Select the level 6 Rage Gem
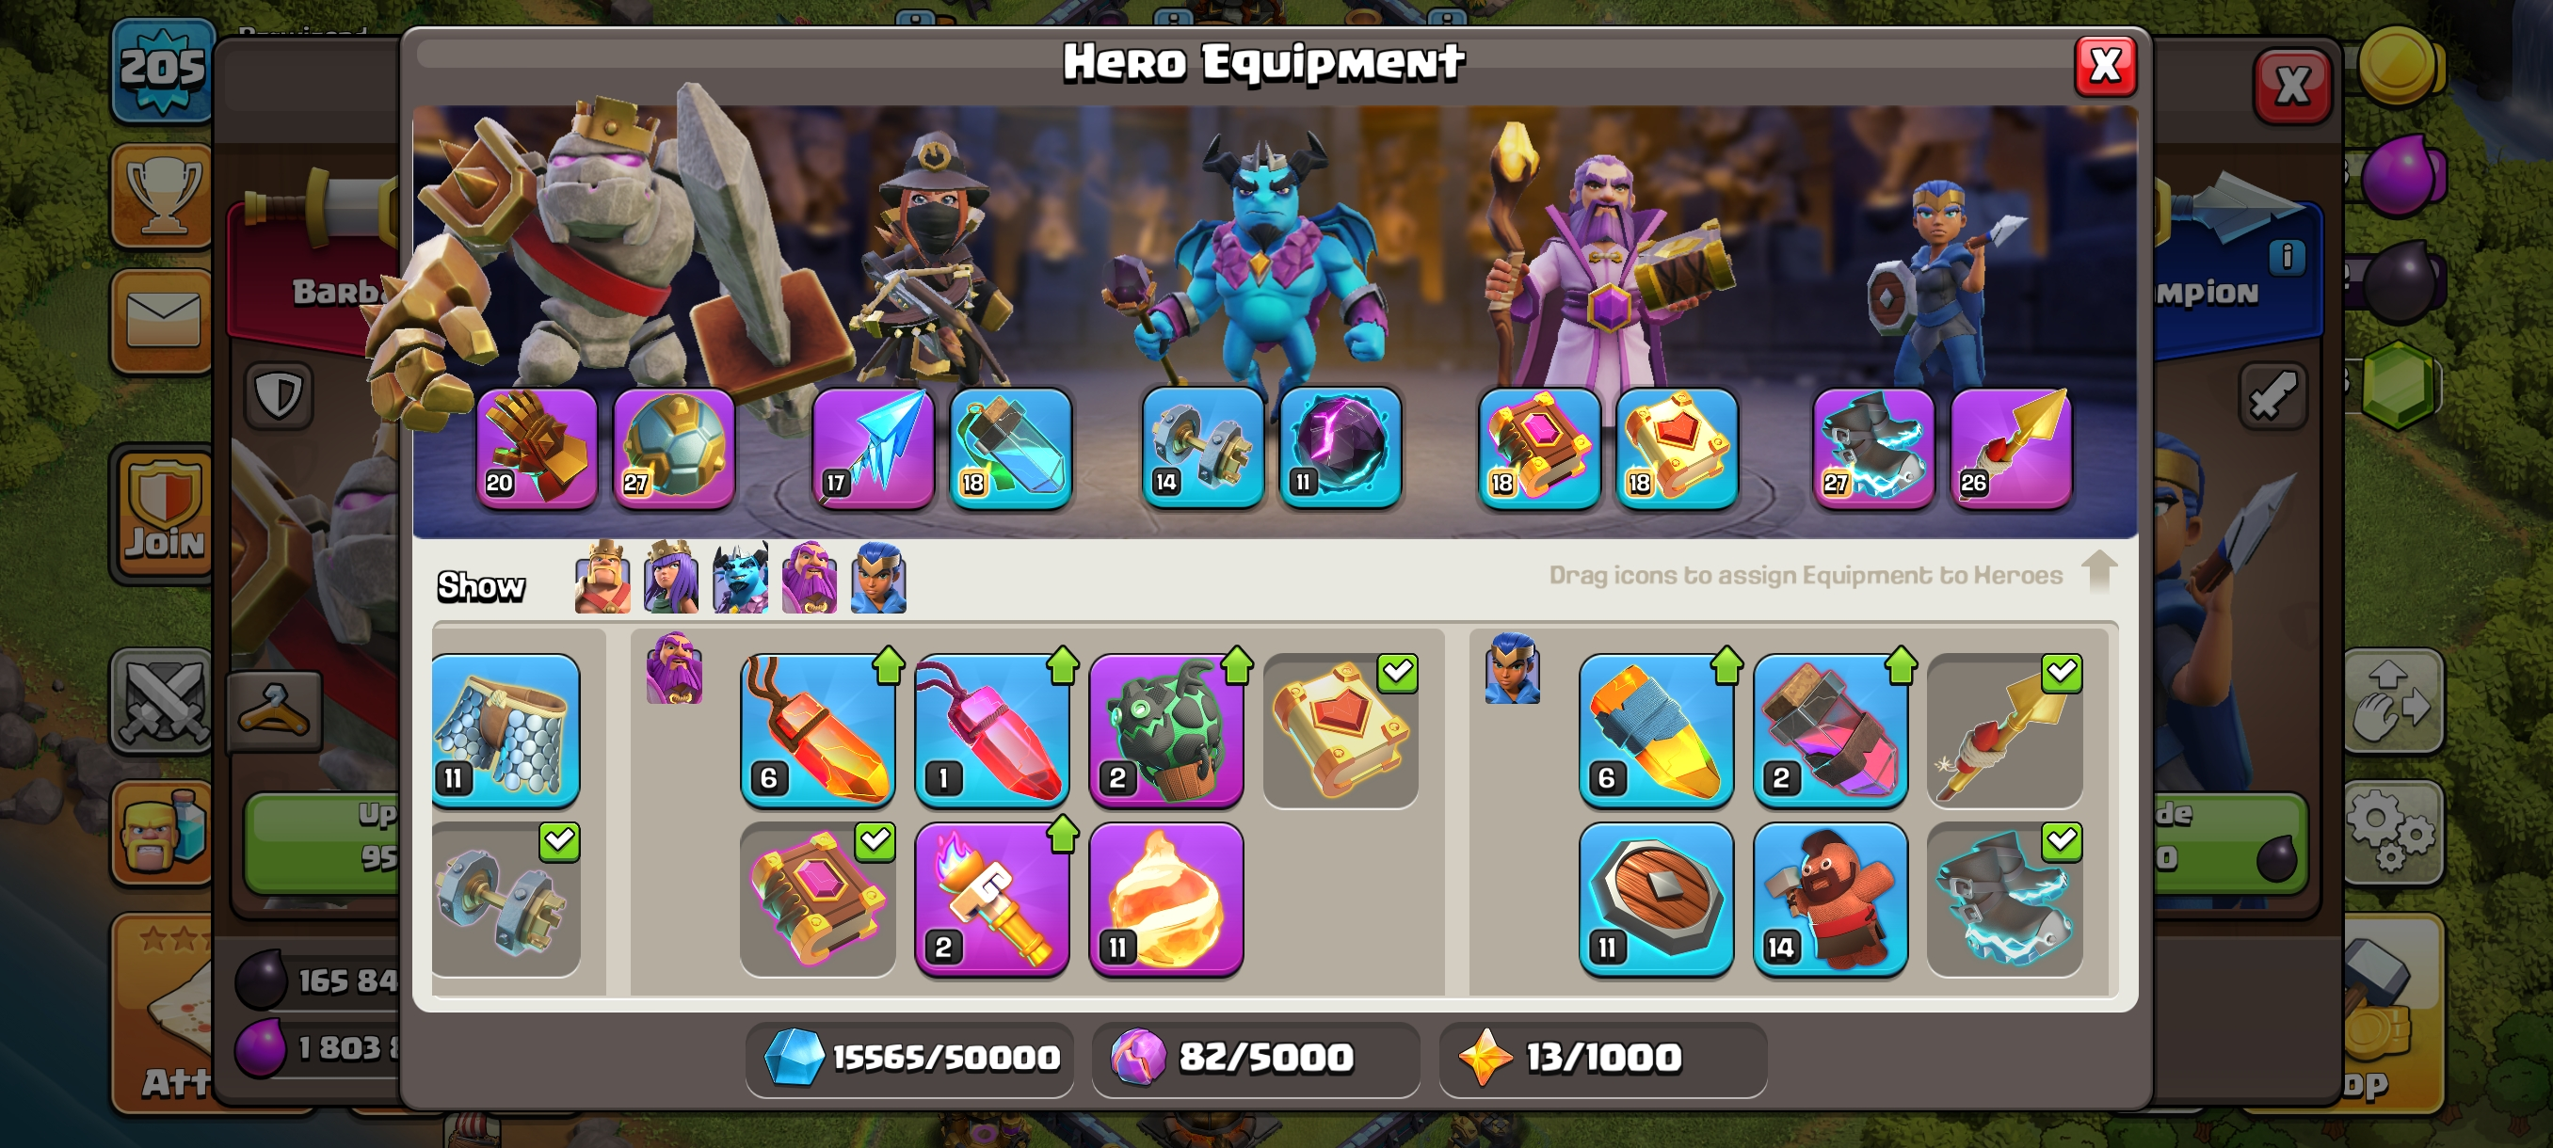Image resolution: width=2553 pixels, height=1148 pixels. tap(817, 731)
